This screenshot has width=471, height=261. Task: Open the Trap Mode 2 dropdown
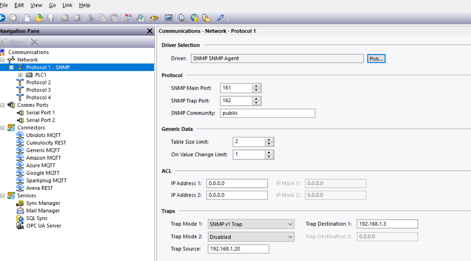click(x=251, y=237)
